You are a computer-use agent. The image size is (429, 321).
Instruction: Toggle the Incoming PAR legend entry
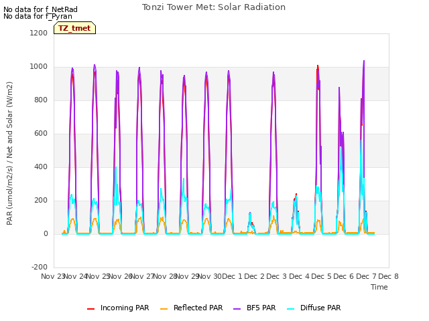click(118, 308)
